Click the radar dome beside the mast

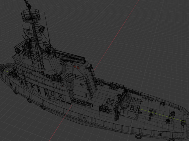[42, 29]
